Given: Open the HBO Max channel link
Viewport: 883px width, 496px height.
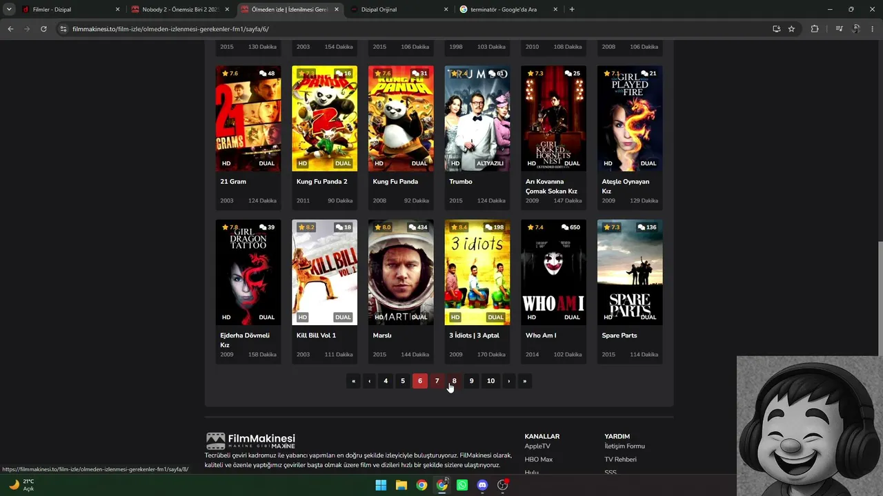Looking at the screenshot, I should [x=539, y=459].
